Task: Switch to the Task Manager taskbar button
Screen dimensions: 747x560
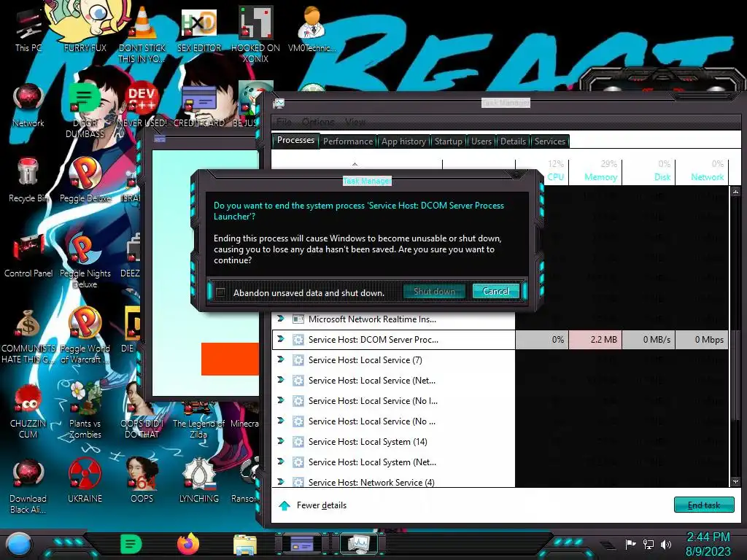Action: click(359, 544)
